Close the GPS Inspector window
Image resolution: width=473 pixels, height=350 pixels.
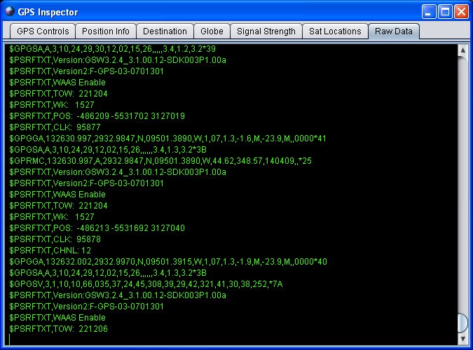(x=461, y=12)
